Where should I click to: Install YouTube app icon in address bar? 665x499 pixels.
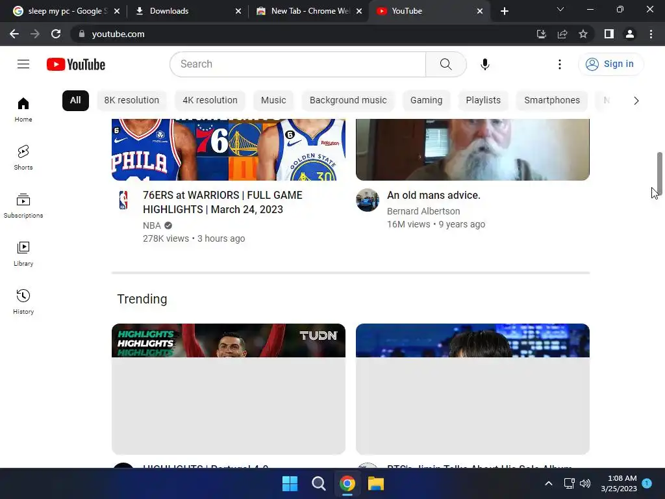[541, 34]
